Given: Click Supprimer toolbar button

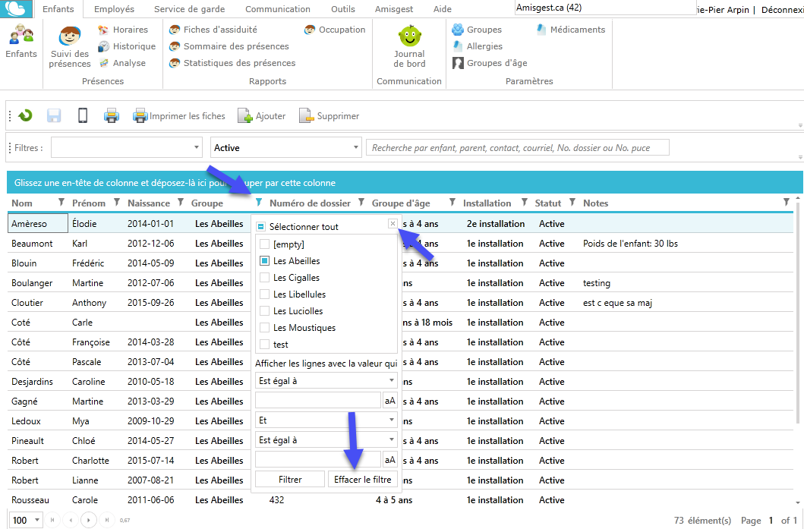Looking at the screenshot, I should pos(329,116).
